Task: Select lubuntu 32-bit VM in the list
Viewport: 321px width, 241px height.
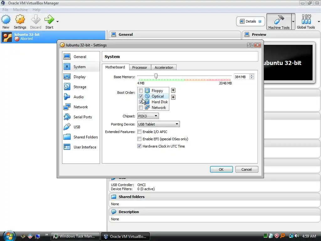Action: (53, 37)
